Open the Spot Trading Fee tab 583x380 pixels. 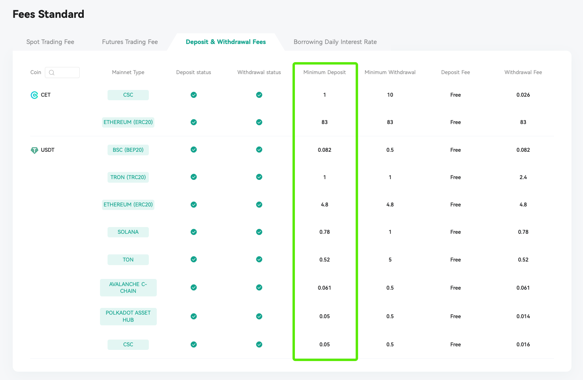click(x=50, y=42)
